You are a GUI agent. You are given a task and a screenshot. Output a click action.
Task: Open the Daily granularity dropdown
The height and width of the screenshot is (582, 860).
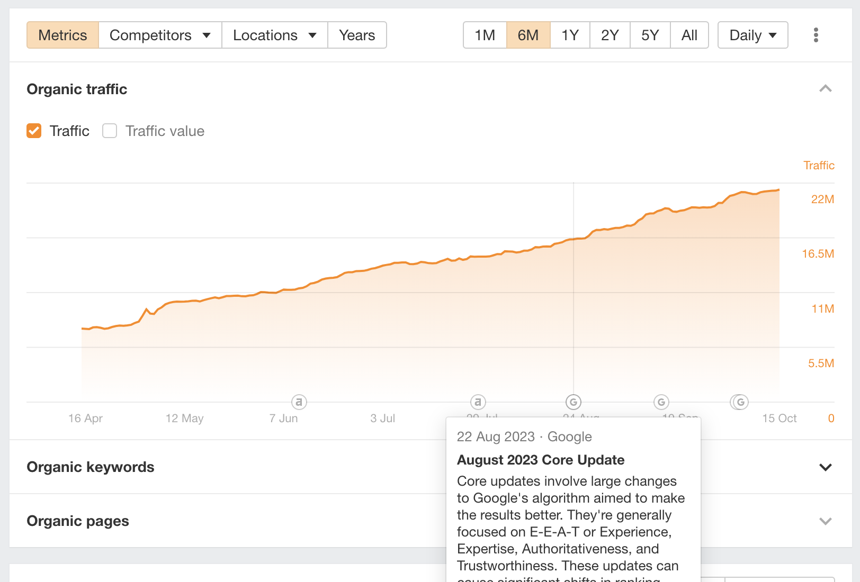pyautogui.click(x=752, y=35)
